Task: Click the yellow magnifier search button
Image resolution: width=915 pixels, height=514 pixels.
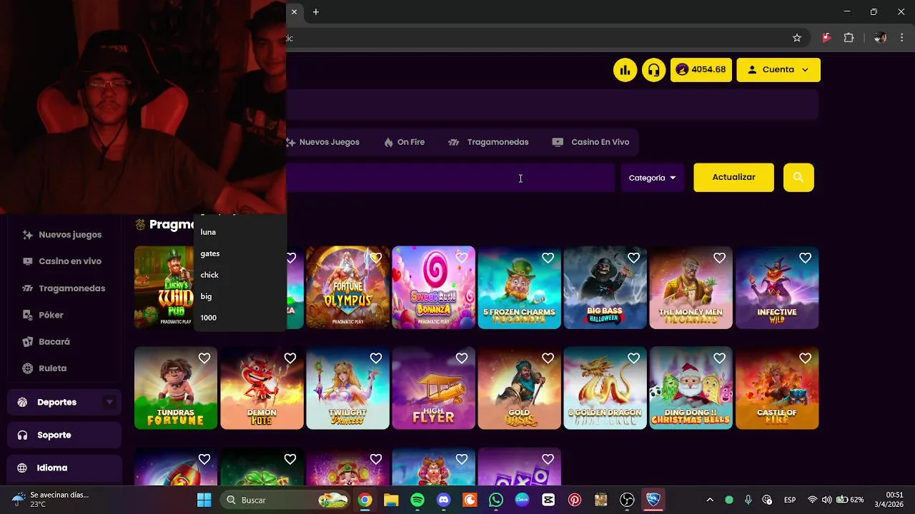Action: (798, 177)
